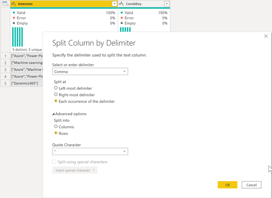Screen dimensions: 272x198
Task: Click the 5 distinct, 5 unique label
Action: 27,50
